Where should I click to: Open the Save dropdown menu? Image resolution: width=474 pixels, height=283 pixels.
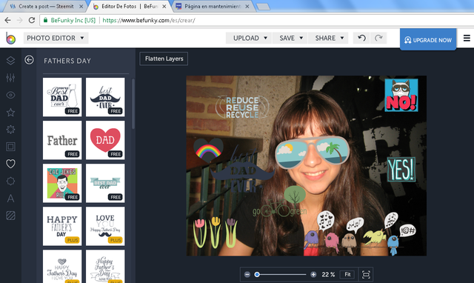[291, 38]
